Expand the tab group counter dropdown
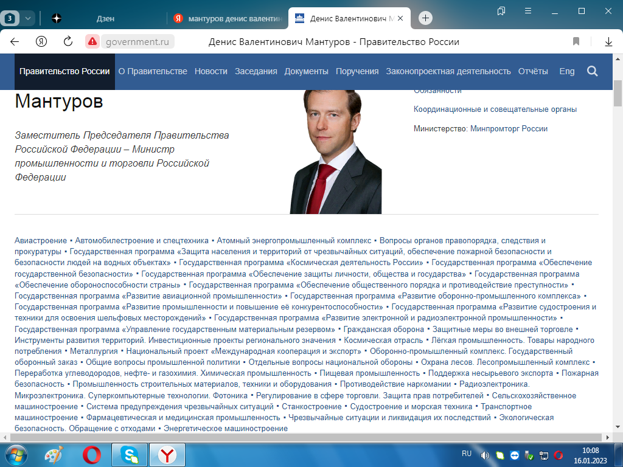623x467 pixels. point(27,18)
